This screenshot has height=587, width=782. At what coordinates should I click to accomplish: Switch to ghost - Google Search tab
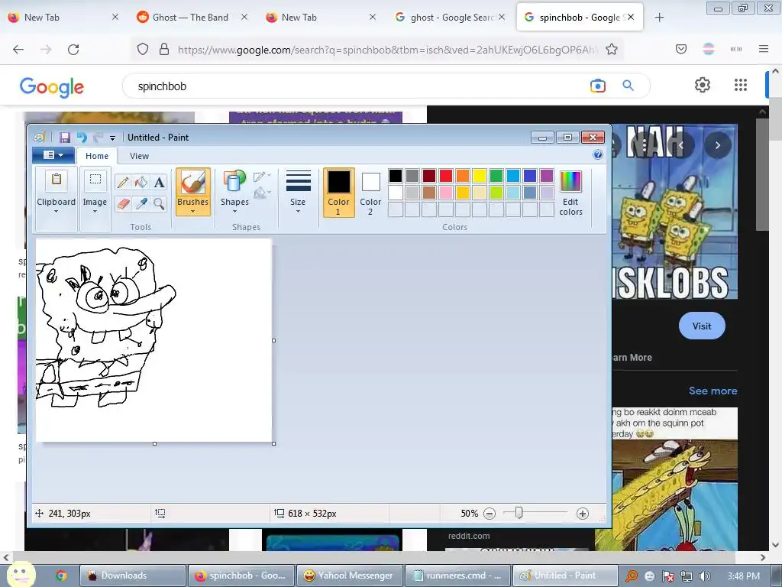(x=451, y=18)
